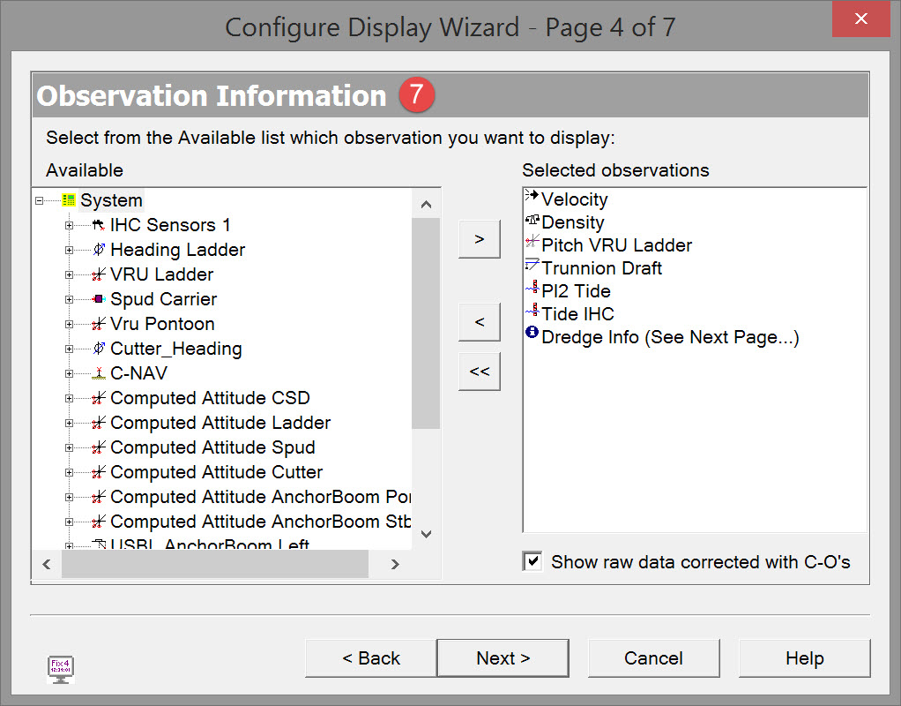Screen dimensions: 901x706
Task: Select Pitch VRU Ladder in selected observations
Action: [616, 245]
